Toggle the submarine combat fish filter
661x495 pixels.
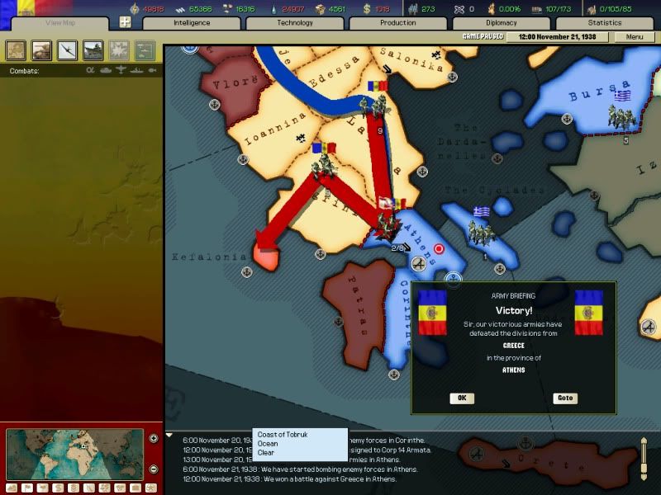pyautogui.click(x=152, y=70)
